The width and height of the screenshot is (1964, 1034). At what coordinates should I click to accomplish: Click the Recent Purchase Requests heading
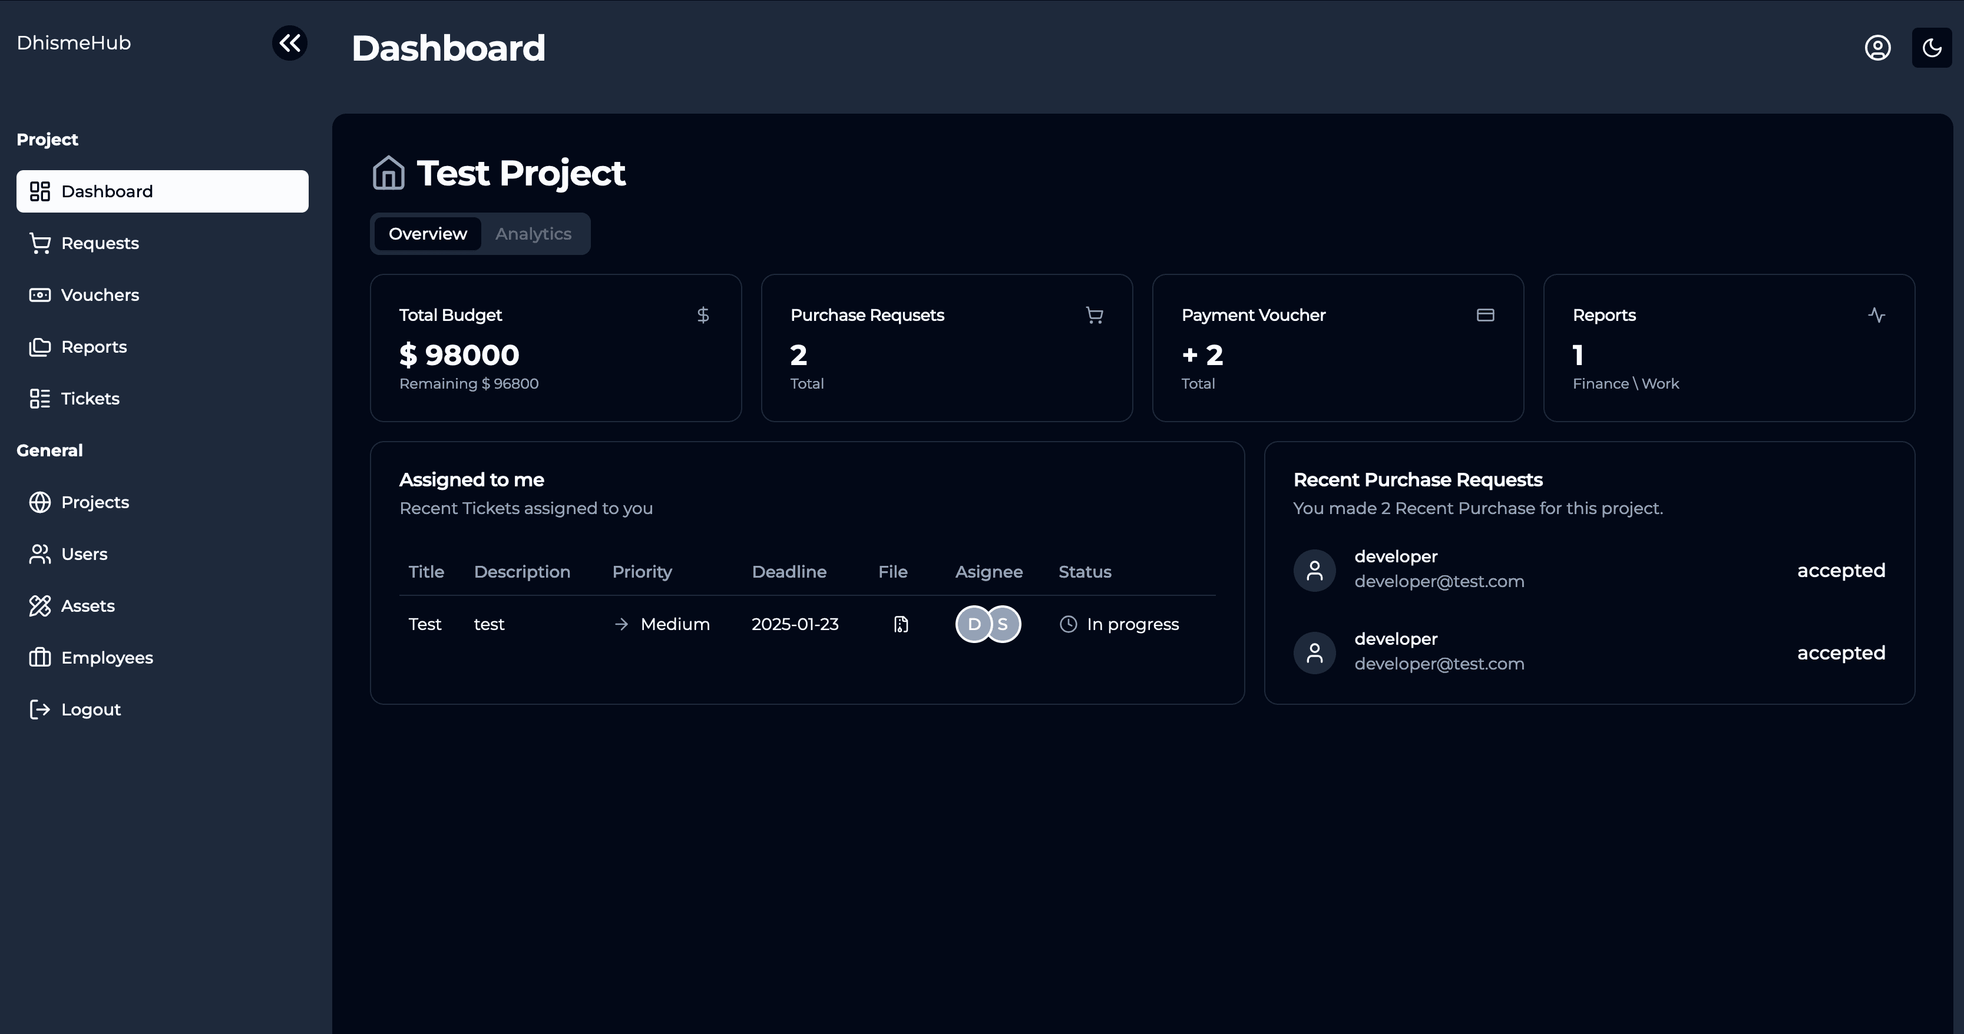pyautogui.click(x=1418, y=480)
